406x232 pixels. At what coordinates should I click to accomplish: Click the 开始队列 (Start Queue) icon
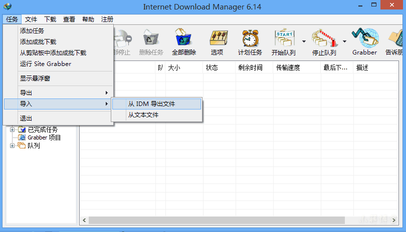point(284,42)
